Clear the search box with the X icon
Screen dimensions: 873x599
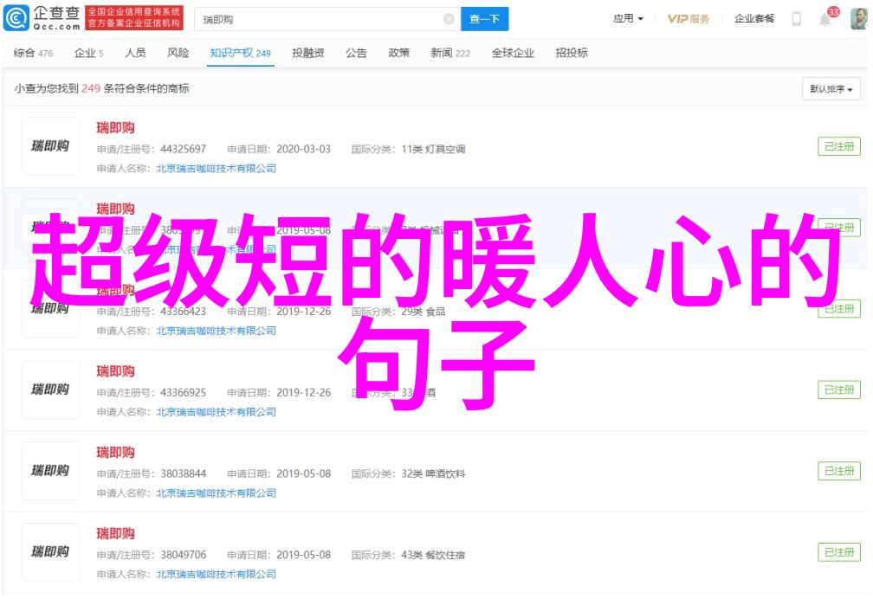(x=449, y=20)
